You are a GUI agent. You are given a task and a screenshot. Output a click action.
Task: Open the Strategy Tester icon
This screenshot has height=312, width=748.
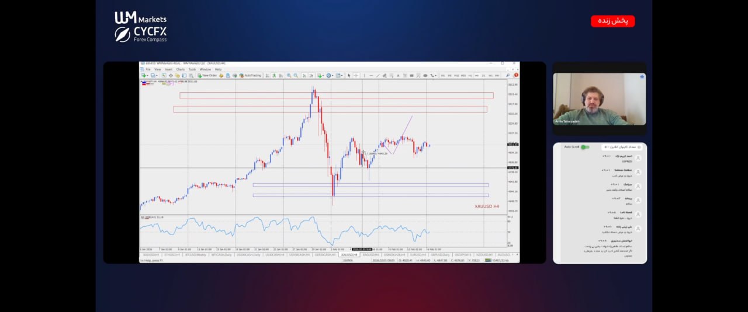[x=191, y=75]
